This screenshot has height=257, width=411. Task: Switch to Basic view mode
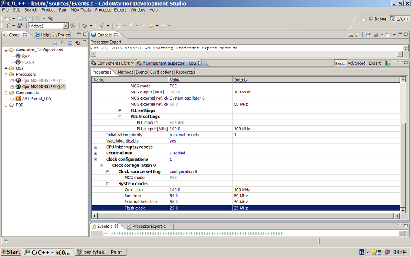click(x=340, y=63)
